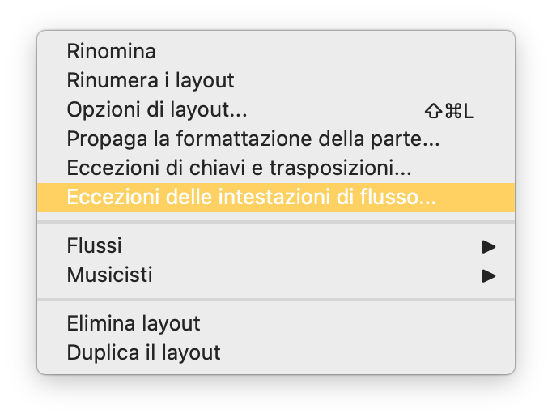Expand the arrow next to Flussi
Image resolution: width=552 pixels, height=418 pixels.
(x=488, y=245)
